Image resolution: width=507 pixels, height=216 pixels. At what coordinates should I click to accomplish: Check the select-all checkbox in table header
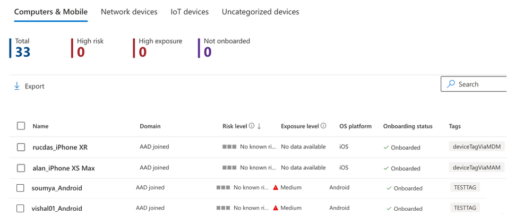(x=21, y=126)
